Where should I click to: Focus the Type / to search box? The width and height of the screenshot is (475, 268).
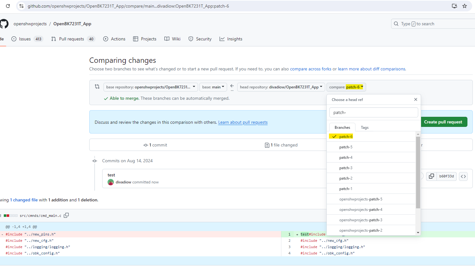(x=433, y=24)
